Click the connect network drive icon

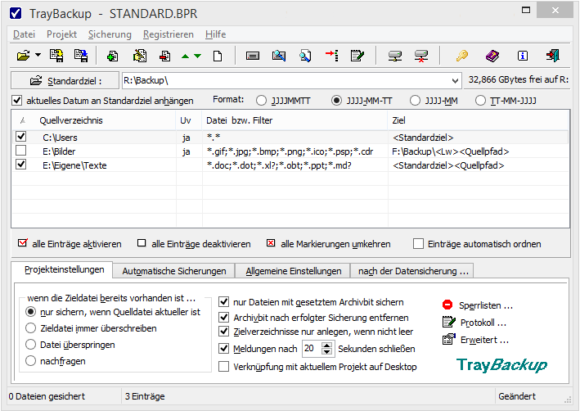coord(395,56)
